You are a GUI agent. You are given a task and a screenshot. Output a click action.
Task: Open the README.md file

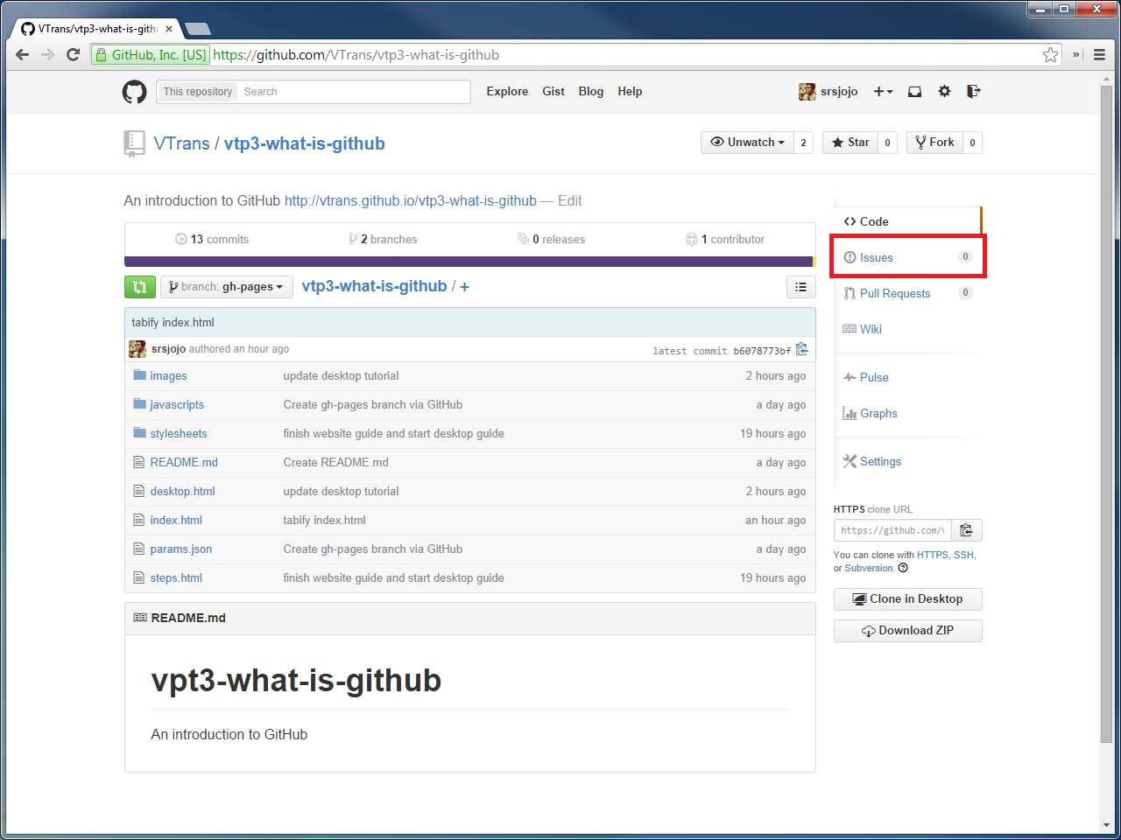tap(184, 462)
